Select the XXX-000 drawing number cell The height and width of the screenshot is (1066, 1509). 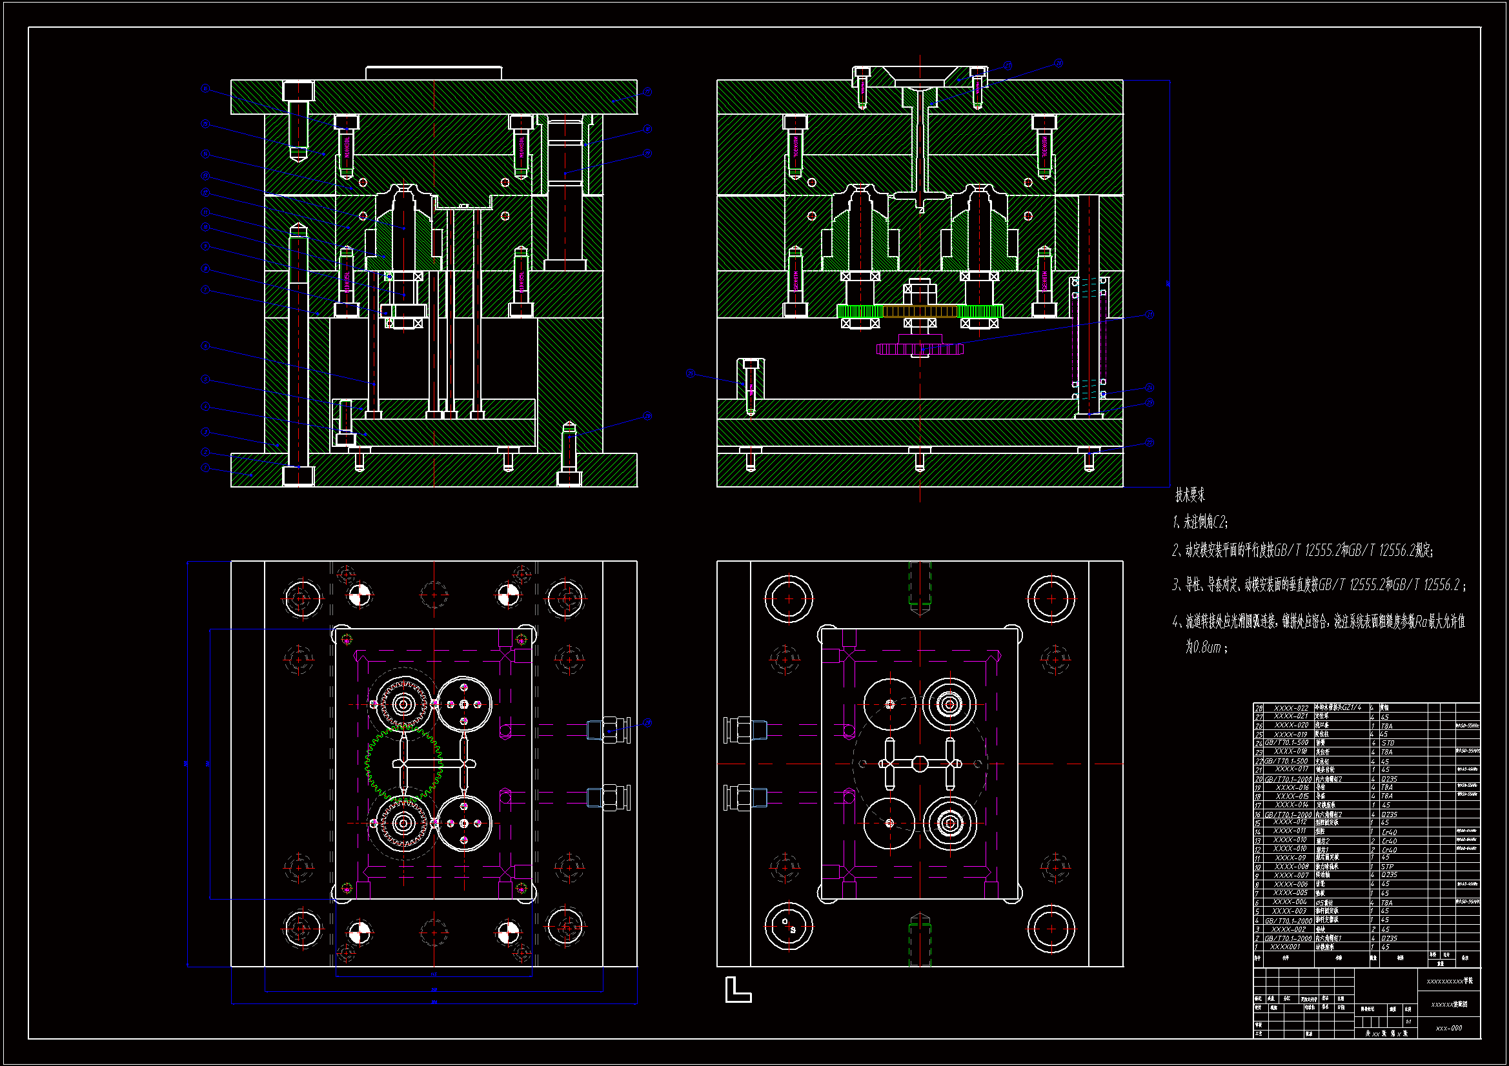pos(1448,1028)
